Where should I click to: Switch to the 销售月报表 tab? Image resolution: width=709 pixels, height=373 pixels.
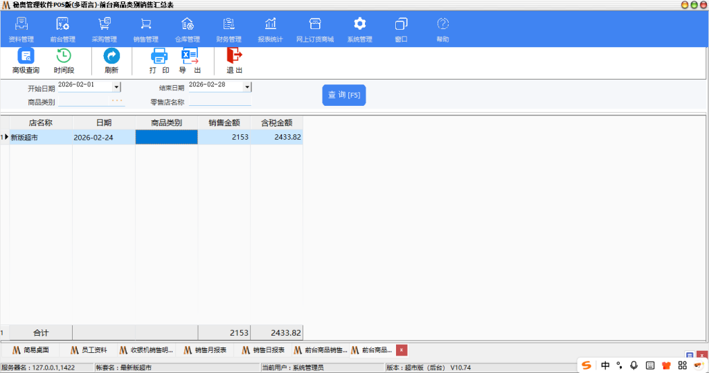pyautogui.click(x=206, y=350)
